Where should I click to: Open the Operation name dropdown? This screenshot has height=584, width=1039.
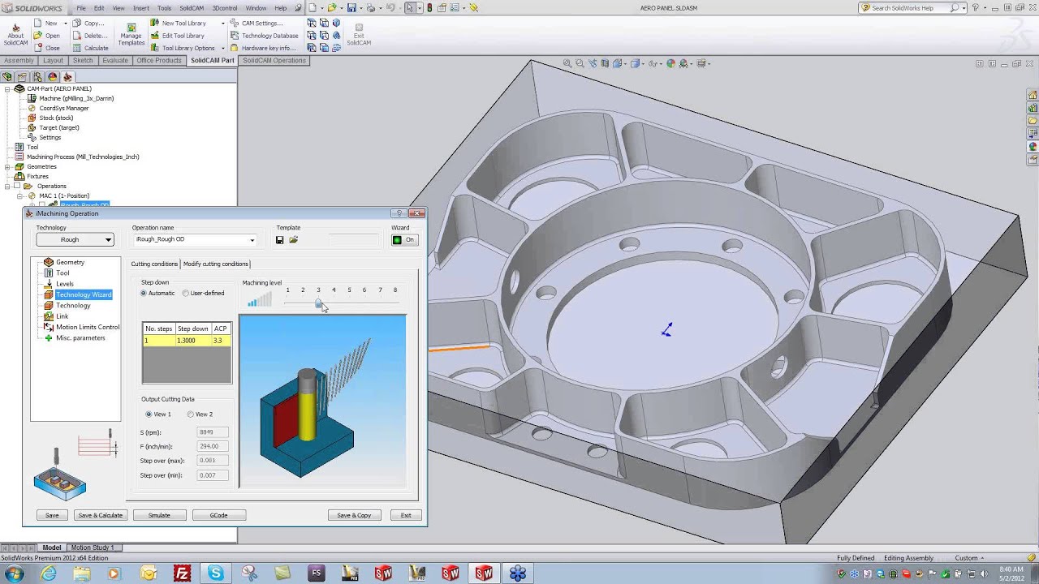click(252, 240)
